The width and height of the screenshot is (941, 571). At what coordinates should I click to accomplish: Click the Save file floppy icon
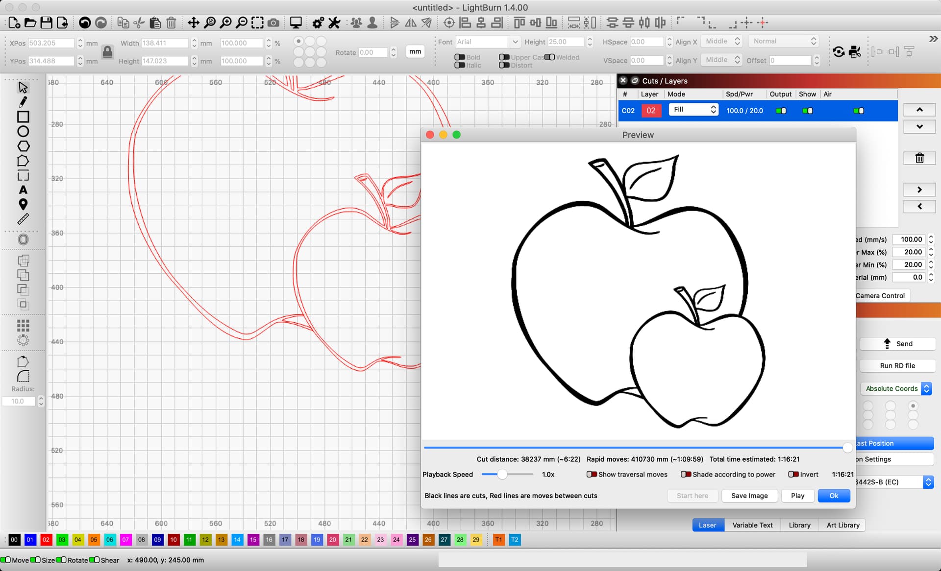point(46,23)
